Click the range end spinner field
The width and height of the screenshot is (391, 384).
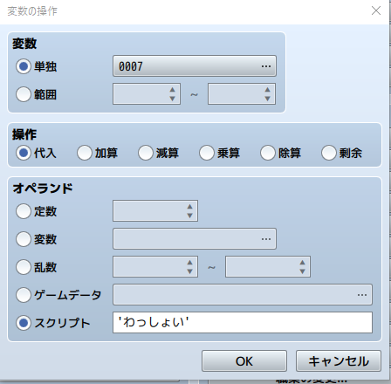[242, 94]
